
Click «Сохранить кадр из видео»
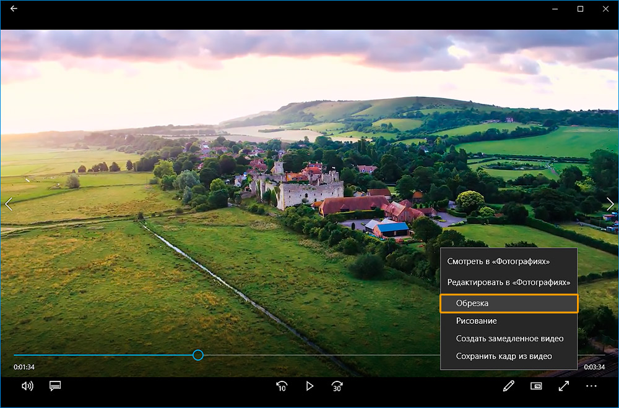(x=504, y=356)
